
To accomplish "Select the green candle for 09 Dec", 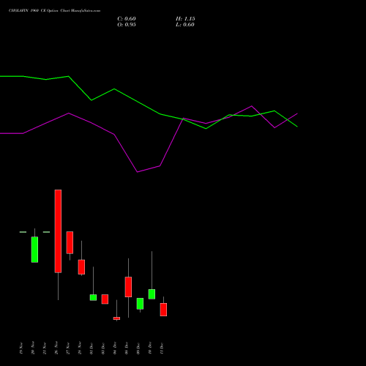I will click(x=140, y=304).
